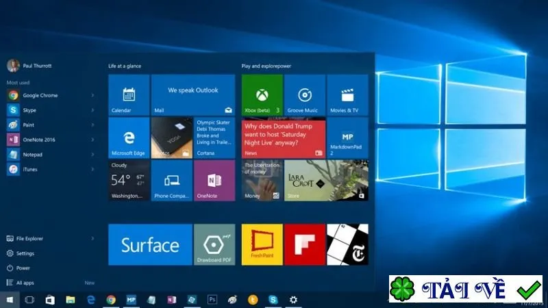Launch Skype from Most used list

pos(51,110)
